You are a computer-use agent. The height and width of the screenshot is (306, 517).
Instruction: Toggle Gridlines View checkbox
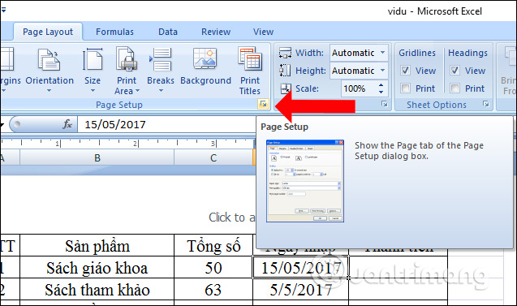pyautogui.click(x=405, y=71)
